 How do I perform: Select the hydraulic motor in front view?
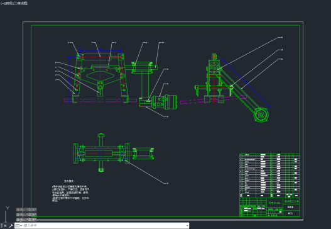pos(165,102)
